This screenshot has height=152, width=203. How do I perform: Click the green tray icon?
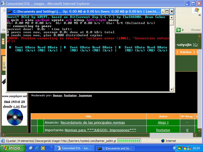[180, 148]
